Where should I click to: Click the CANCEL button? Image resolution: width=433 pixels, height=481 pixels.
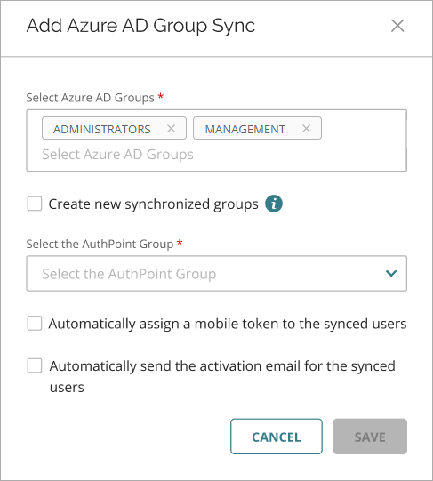[277, 437]
